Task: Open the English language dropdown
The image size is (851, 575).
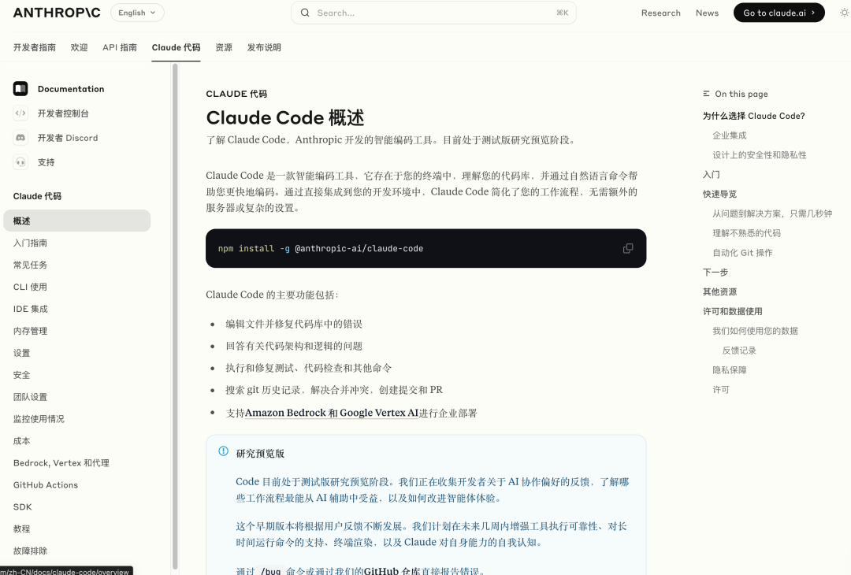Action: pyautogui.click(x=137, y=13)
